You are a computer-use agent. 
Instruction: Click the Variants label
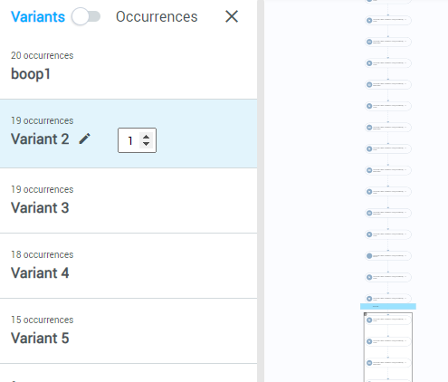point(38,16)
